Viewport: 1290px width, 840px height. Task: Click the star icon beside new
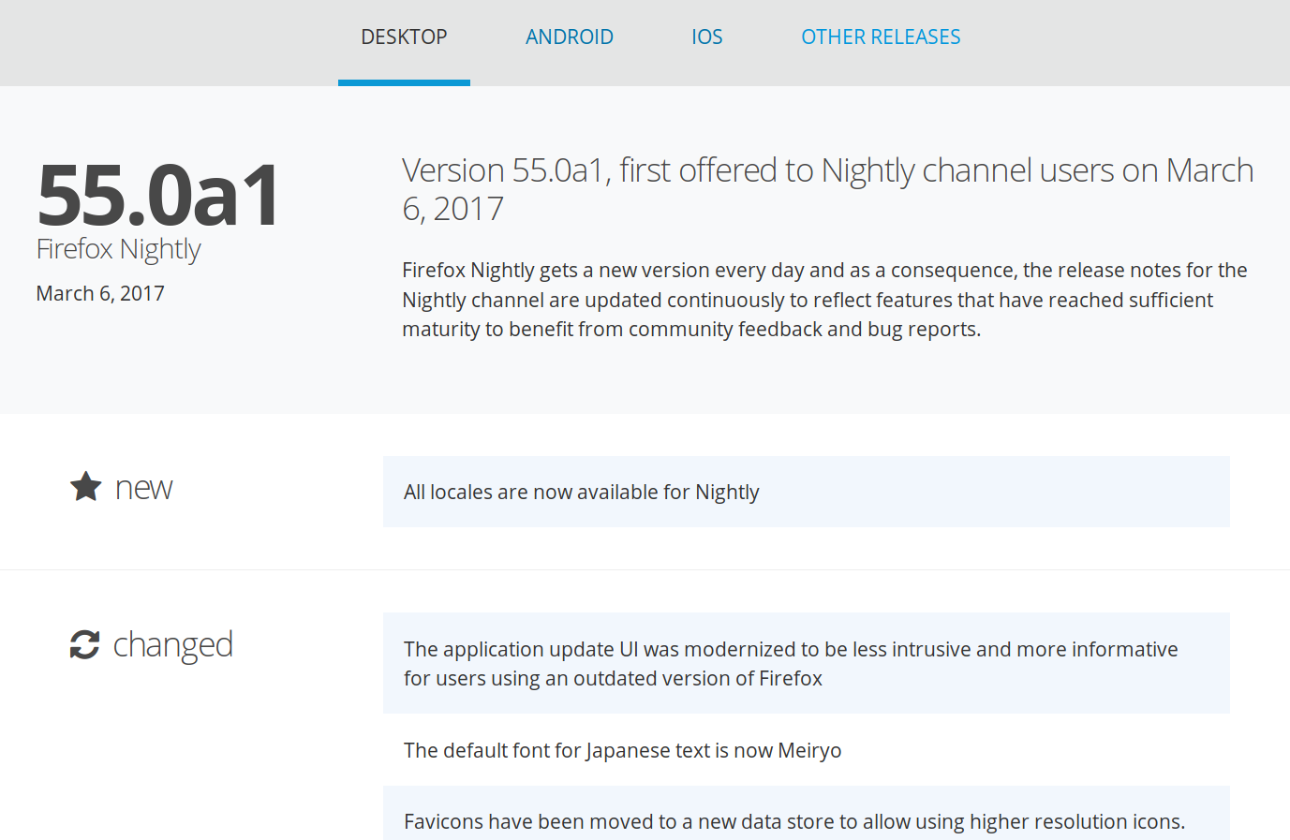coord(85,486)
